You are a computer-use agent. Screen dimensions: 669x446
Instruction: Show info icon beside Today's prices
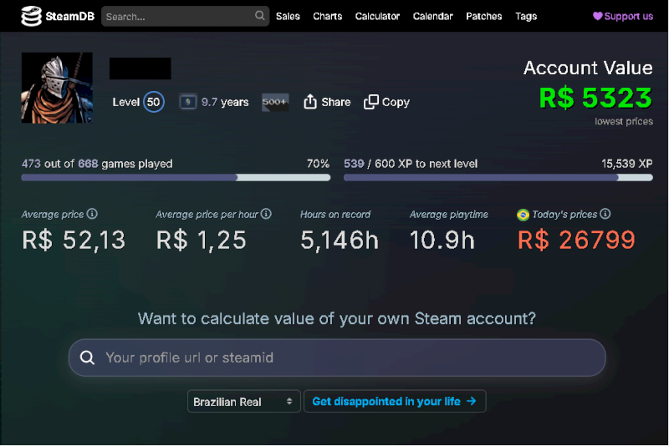point(605,214)
